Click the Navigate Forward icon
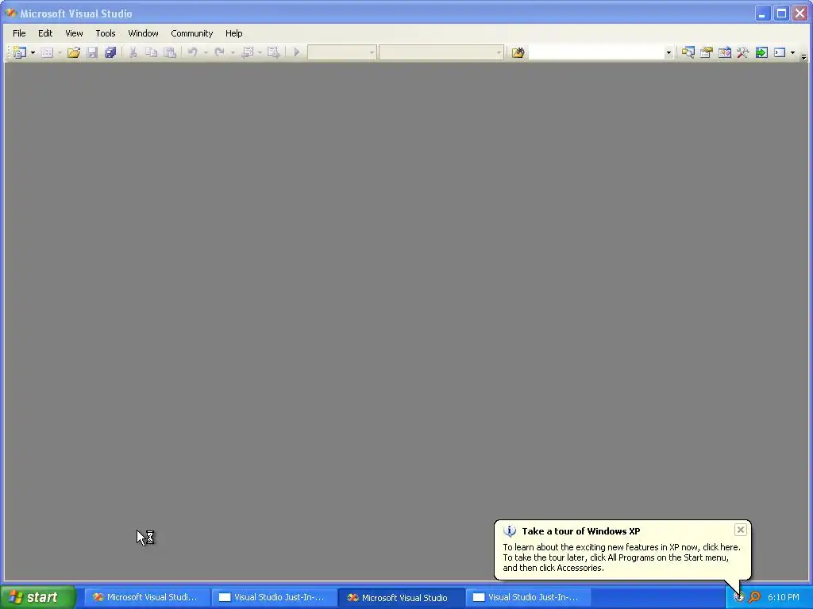This screenshot has height=609, width=813. tap(273, 52)
